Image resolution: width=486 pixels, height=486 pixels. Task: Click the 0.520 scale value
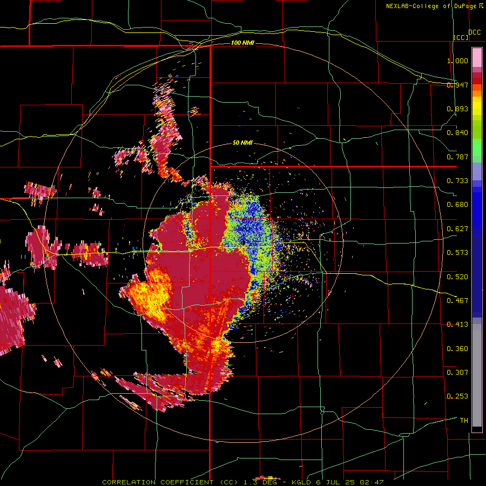(457, 277)
